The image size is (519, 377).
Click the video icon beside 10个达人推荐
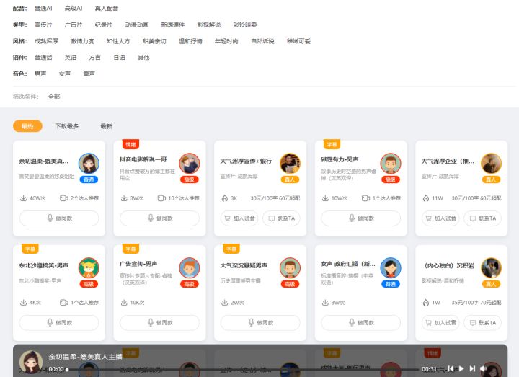pos(161,198)
